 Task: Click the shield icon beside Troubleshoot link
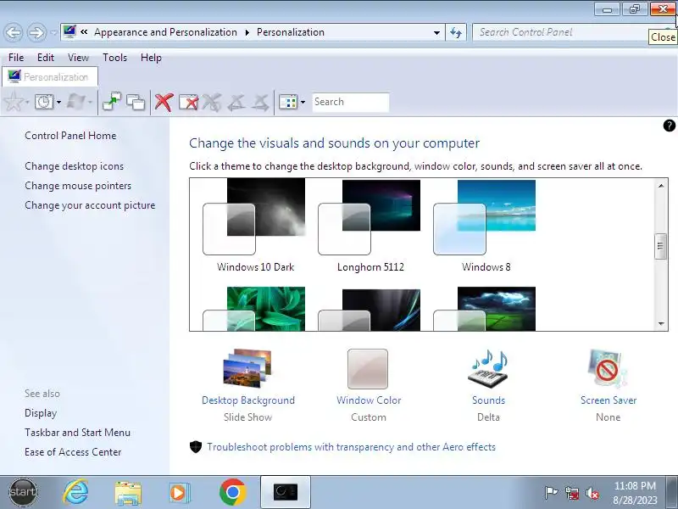[196, 447]
